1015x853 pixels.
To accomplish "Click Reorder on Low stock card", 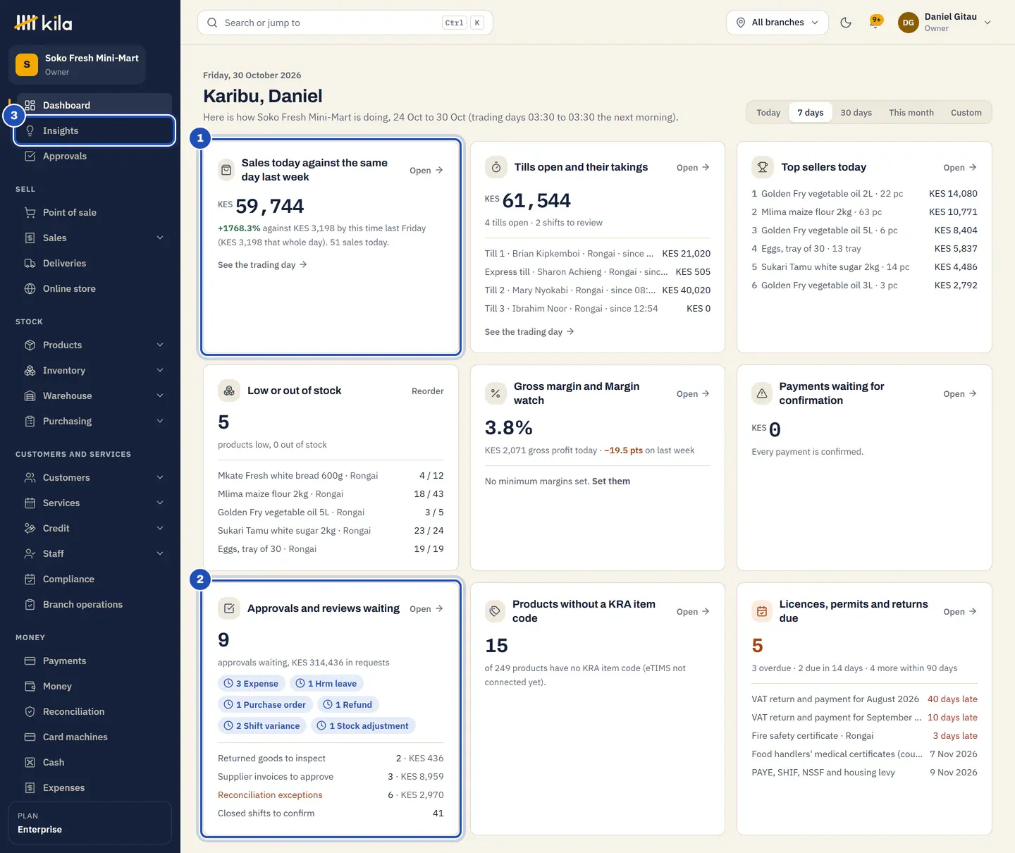I will pos(428,391).
